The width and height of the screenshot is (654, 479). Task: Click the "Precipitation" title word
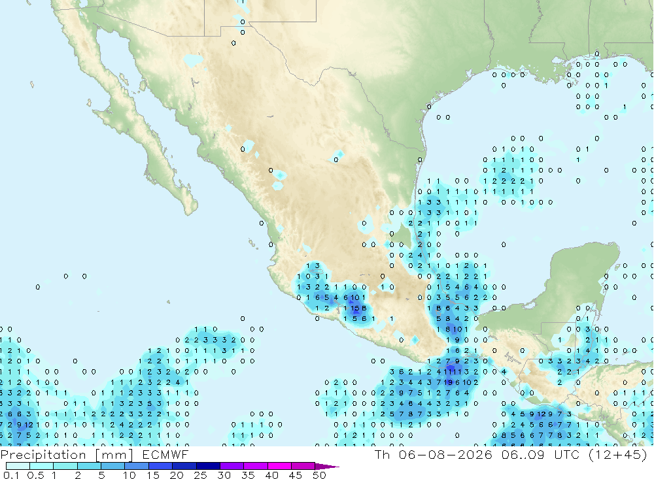(43, 454)
